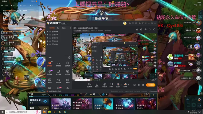Expand the speaker options arrow
This screenshot has width=203, height=114.
click(x=128, y=85)
